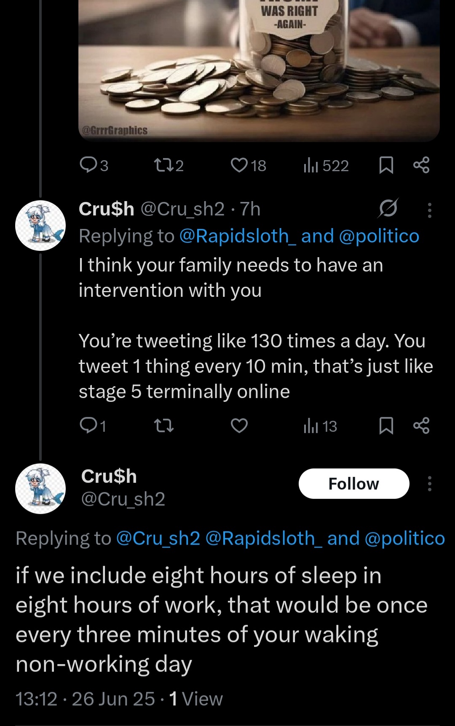Open replies on the coin jar tweet
The height and width of the screenshot is (726, 455).
click(94, 165)
